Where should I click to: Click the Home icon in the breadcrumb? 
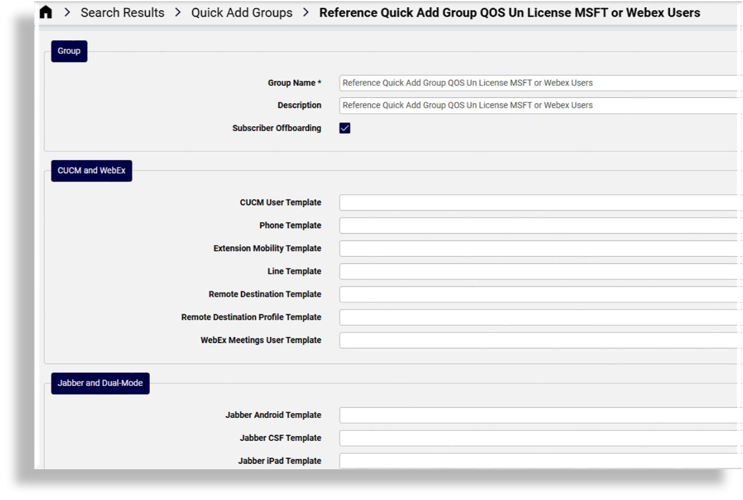(46, 11)
